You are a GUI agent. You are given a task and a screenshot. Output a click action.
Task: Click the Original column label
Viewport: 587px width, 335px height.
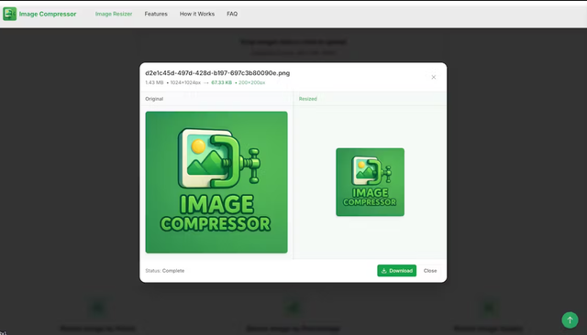pyautogui.click(x=154, y=99)
